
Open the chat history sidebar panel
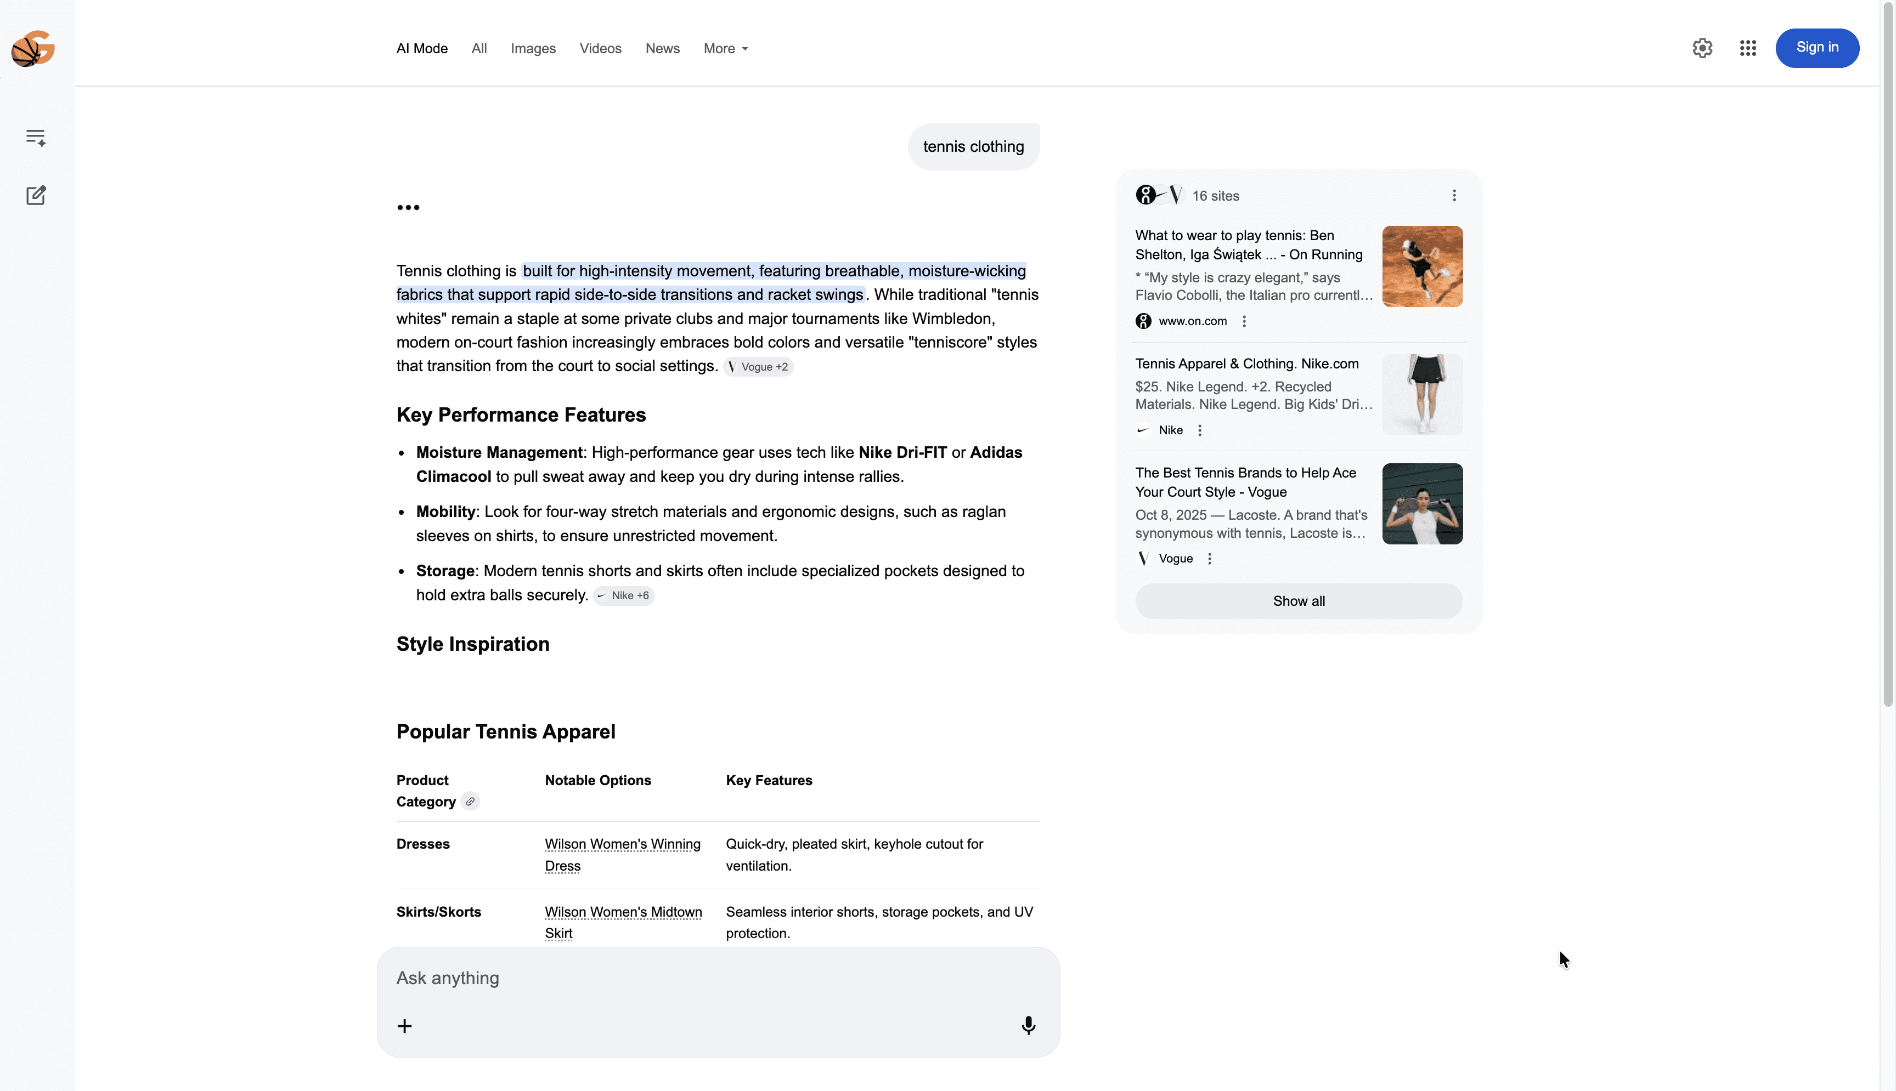coord(35,137)
